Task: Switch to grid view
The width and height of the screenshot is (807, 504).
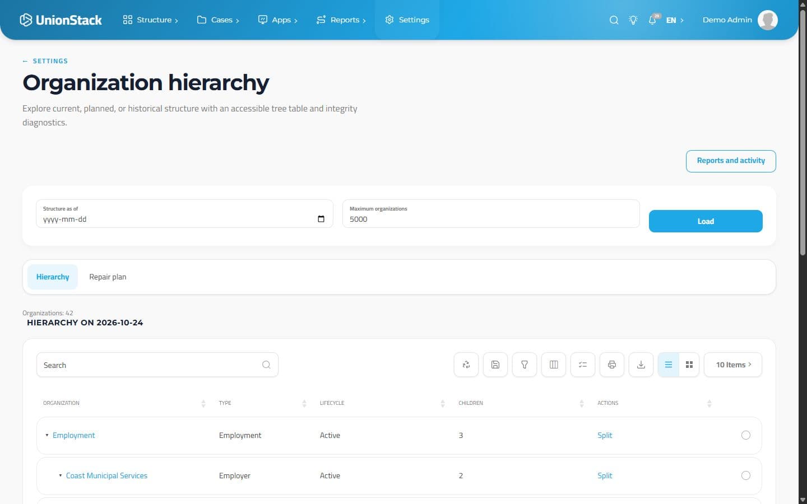Action: [x=689, y=365]
